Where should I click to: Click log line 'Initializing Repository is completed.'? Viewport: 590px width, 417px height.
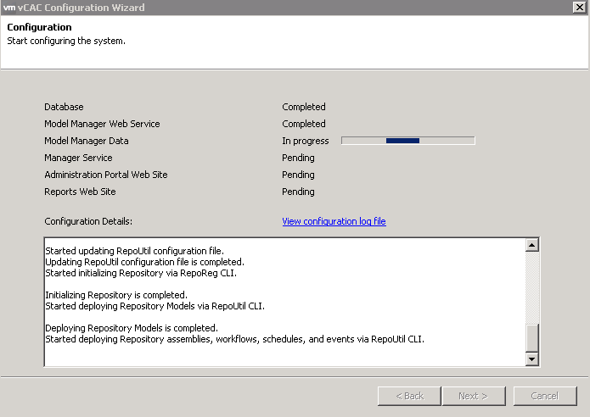click(116, 295)
